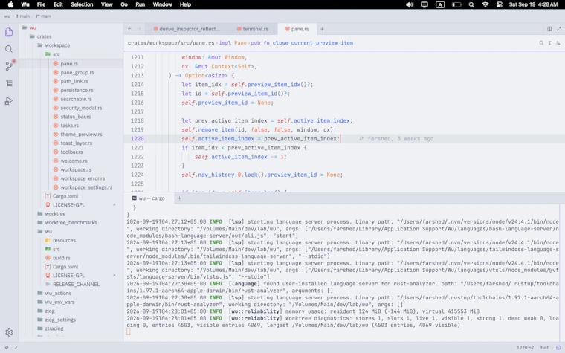Click the text cursor selection toolbar icon
565x353 pixels.
coord(549,43)
